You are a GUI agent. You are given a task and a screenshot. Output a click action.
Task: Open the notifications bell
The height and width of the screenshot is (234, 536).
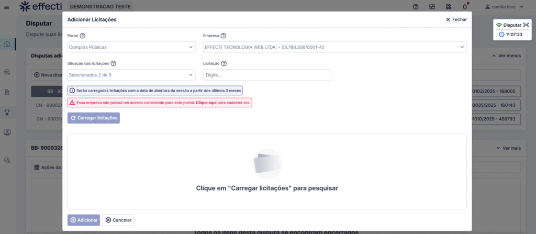pos(465,7)
